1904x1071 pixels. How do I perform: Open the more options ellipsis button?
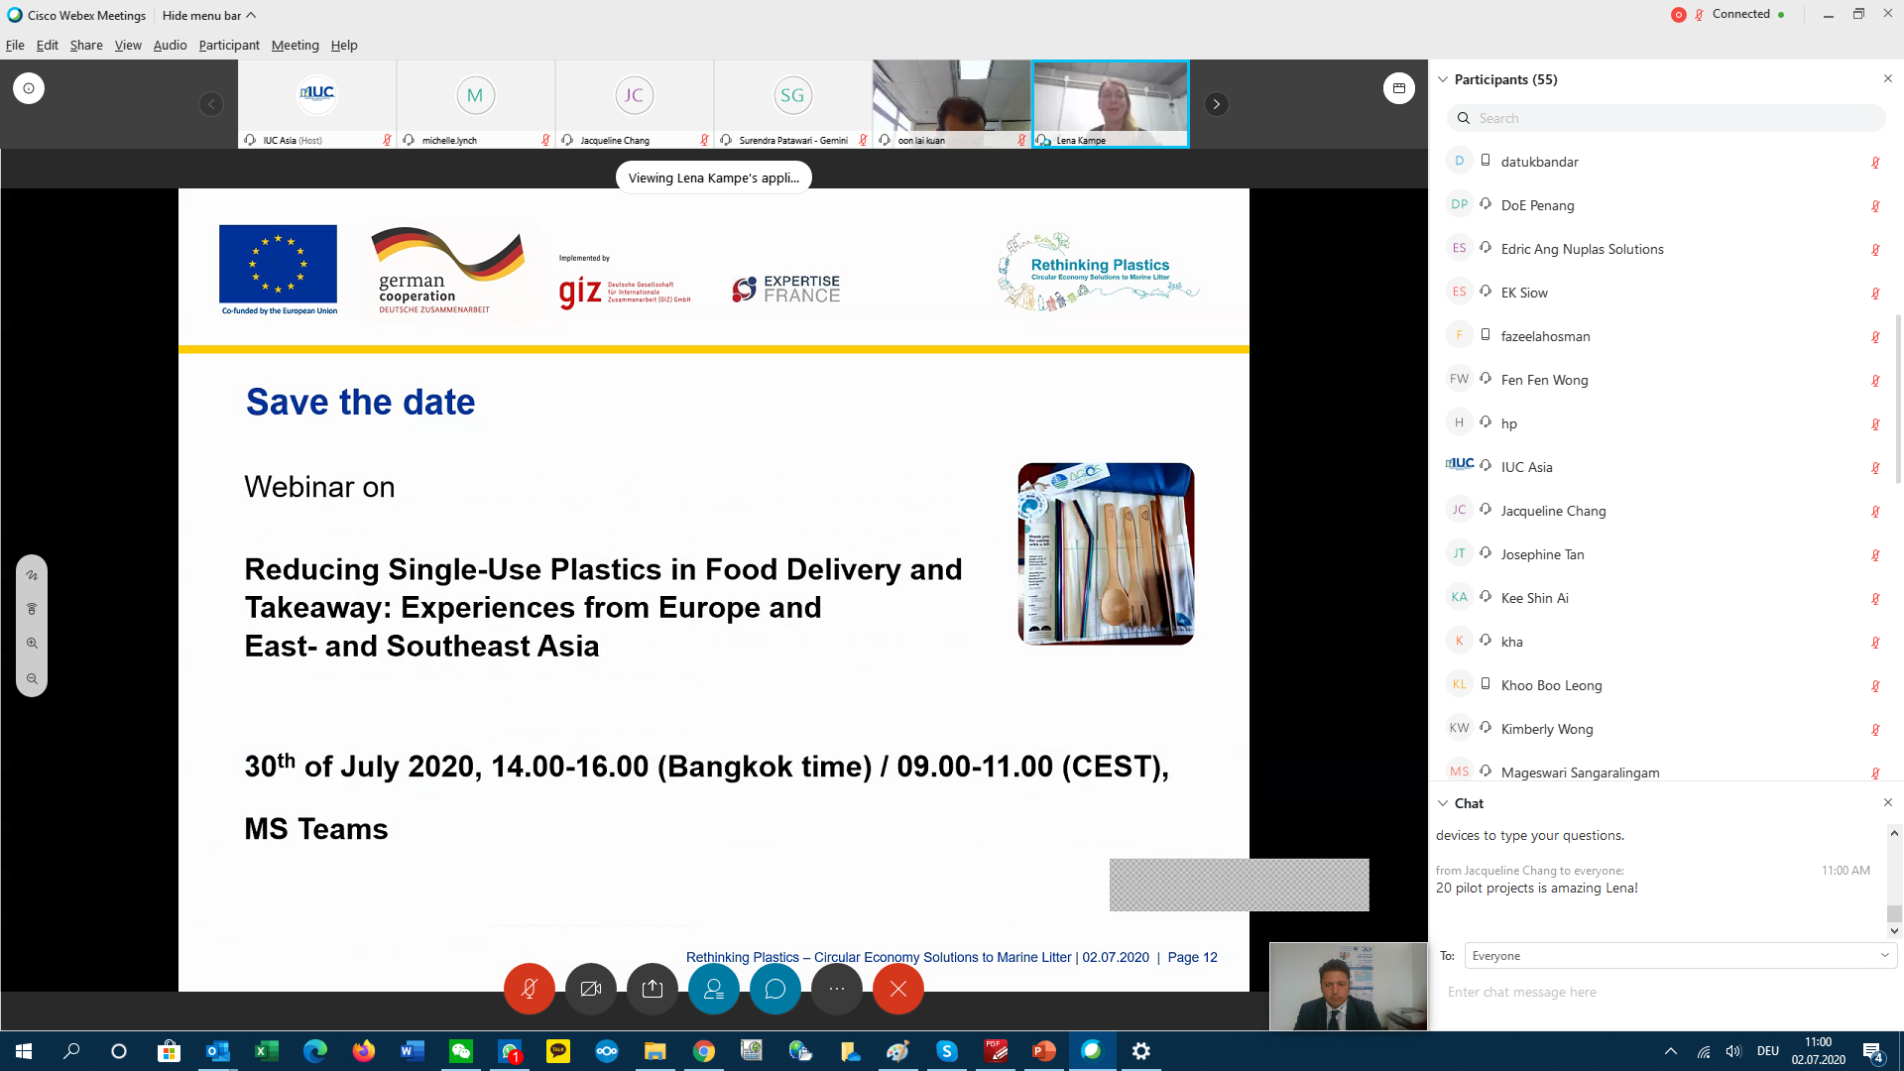coord(837,989)
